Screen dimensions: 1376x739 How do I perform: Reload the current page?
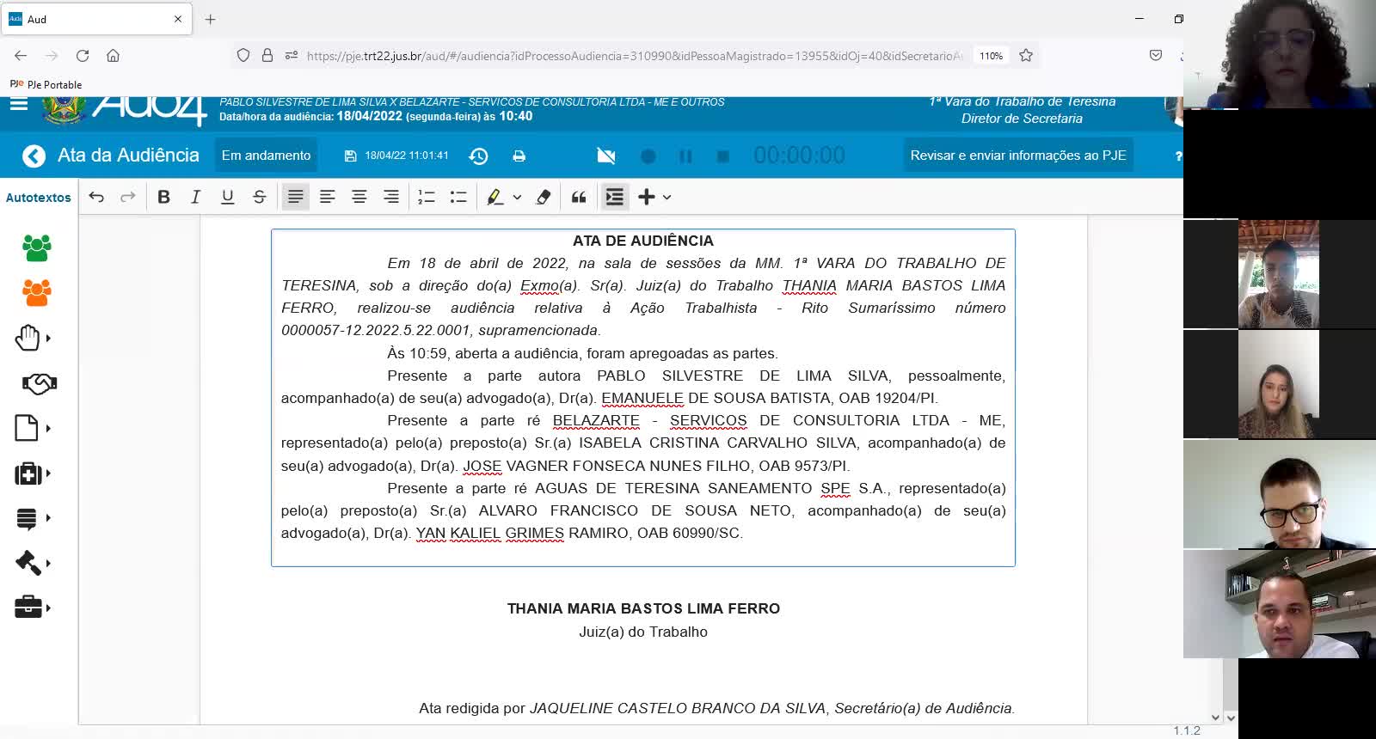pos(83,56)
